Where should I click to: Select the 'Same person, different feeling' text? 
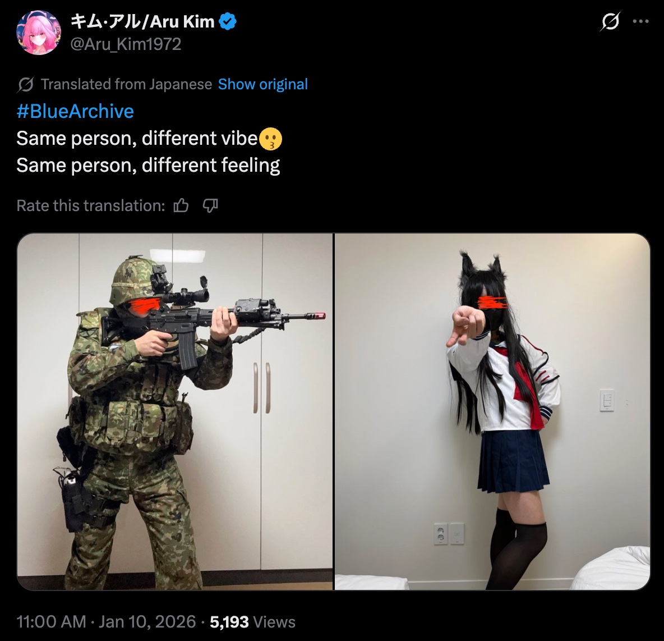point(148,166)
